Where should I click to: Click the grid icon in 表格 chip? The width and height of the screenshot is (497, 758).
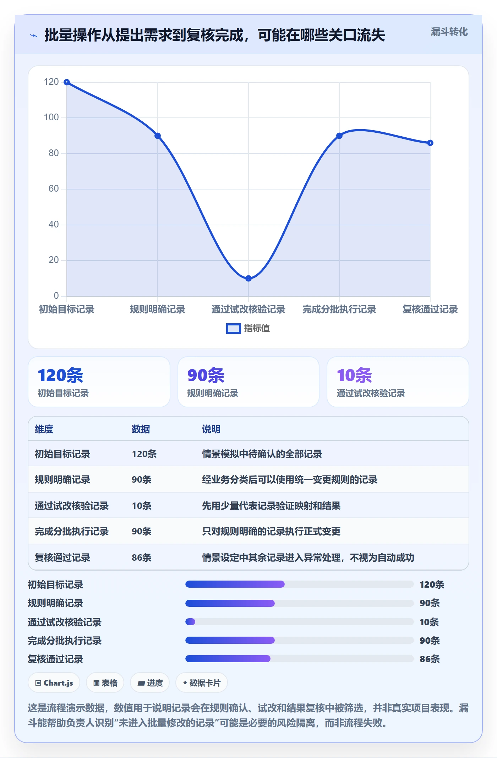tap(96, 683)
